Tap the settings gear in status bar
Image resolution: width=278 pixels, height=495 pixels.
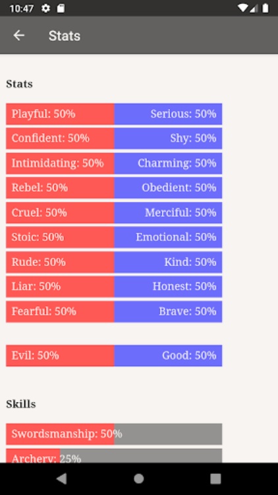click(x=45, y=8)
